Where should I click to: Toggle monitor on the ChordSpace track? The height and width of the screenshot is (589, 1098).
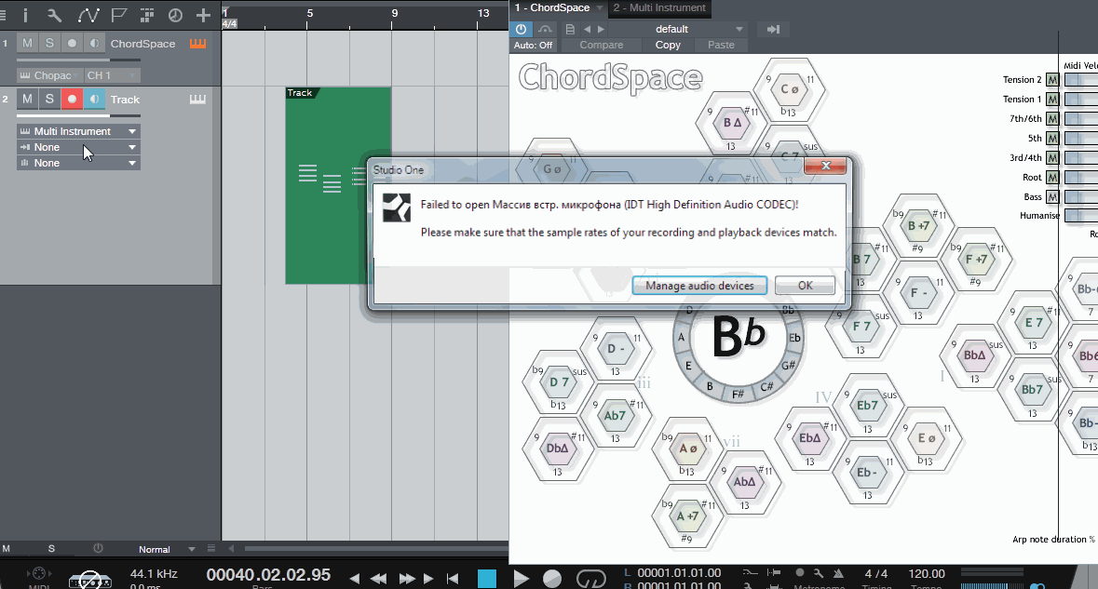(94, 44)
